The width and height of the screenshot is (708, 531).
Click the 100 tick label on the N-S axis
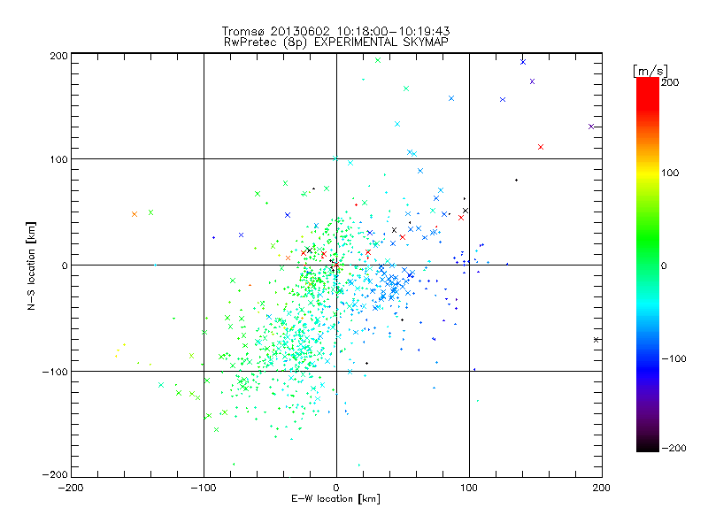tap(58, 159)
